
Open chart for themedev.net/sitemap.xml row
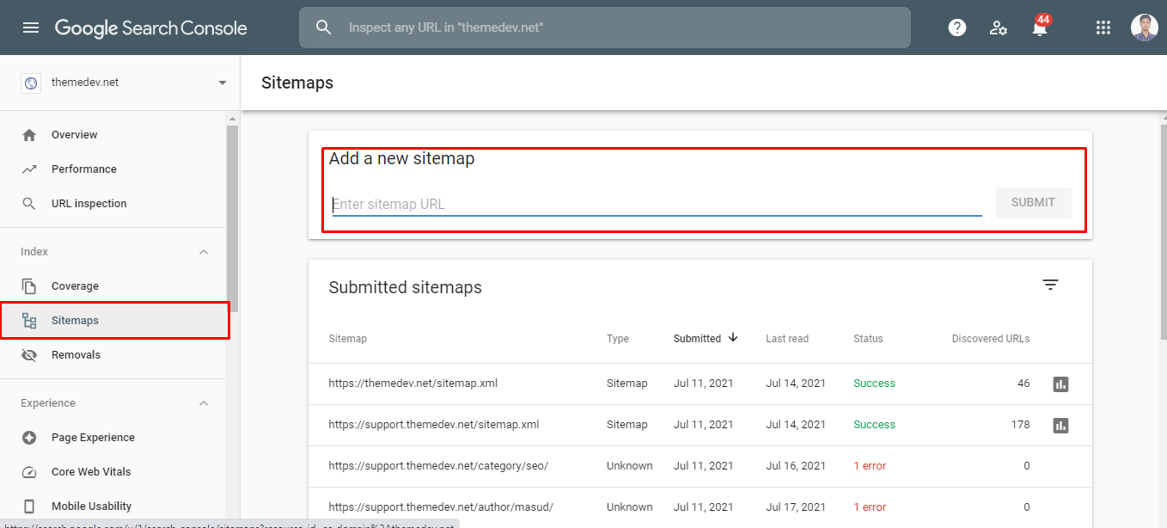tap(1060, 384)
